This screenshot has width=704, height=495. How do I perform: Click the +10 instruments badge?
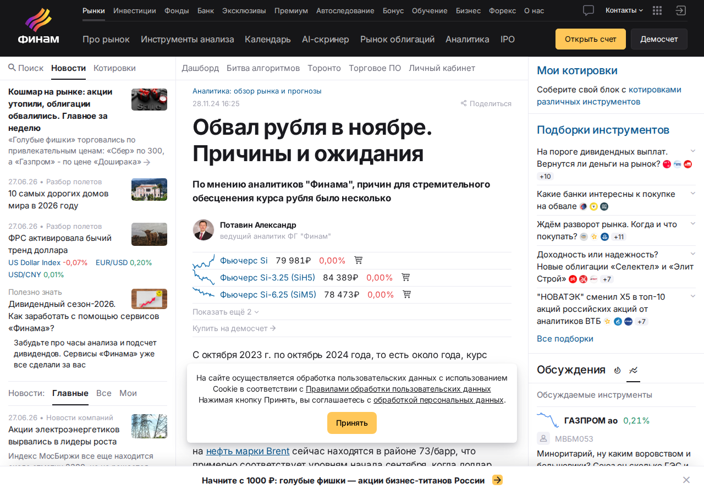pyautogui.click(x=546, y=177)
